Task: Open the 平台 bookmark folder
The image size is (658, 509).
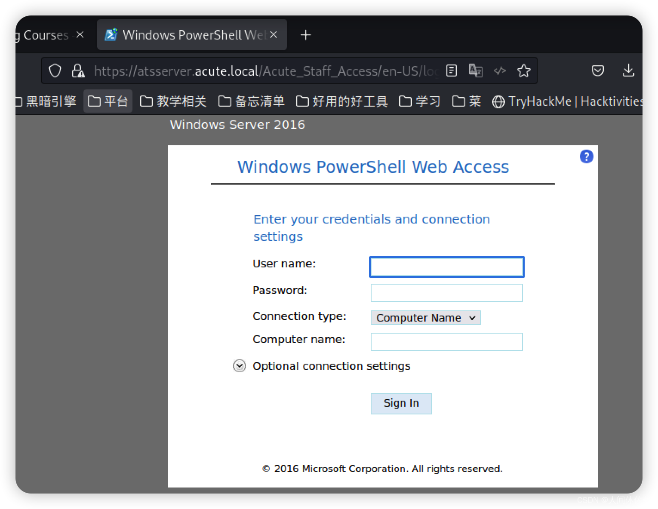Action: [x=108, y=101]
